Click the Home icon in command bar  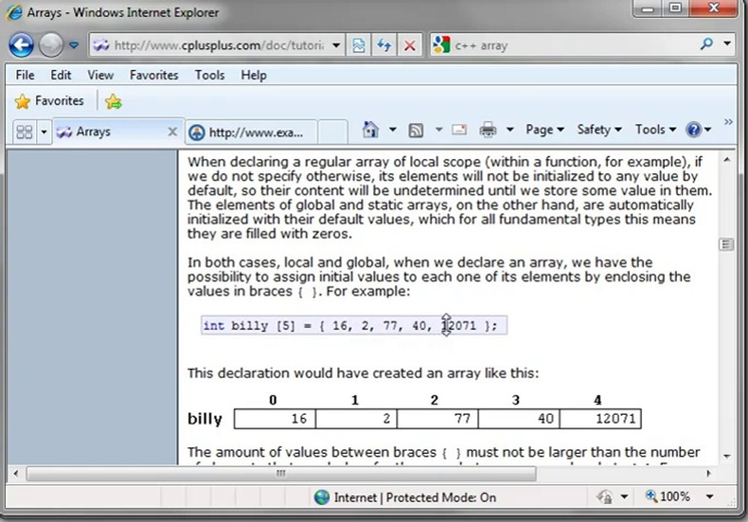point(370,130)
